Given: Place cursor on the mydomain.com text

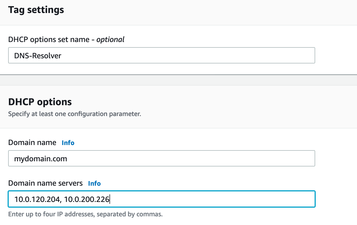Looking at the screenshot, I should coord(40,159).
